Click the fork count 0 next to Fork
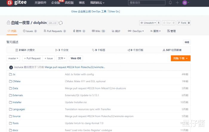 189,23
